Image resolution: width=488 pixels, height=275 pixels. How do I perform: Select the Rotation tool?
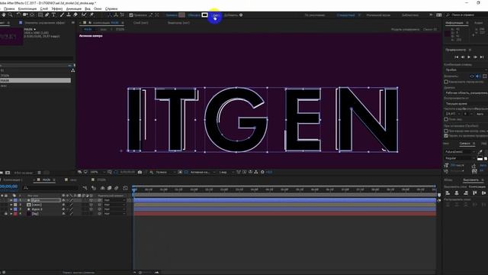18,15
